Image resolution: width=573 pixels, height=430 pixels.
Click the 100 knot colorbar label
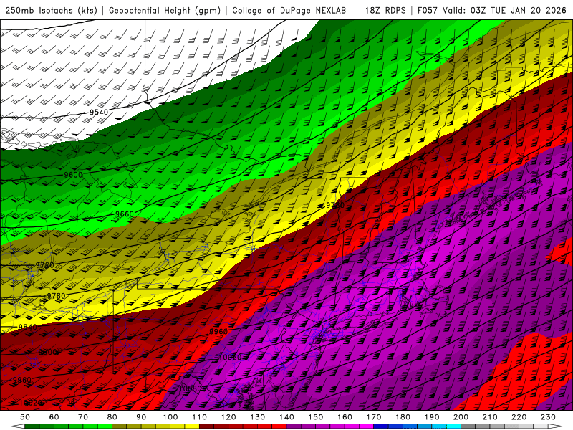coord(170,417)
